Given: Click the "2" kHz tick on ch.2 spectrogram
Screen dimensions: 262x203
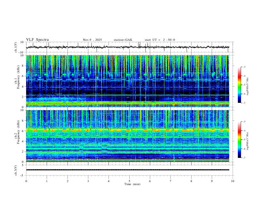Looking at the screenshot, I should [23, 152].
